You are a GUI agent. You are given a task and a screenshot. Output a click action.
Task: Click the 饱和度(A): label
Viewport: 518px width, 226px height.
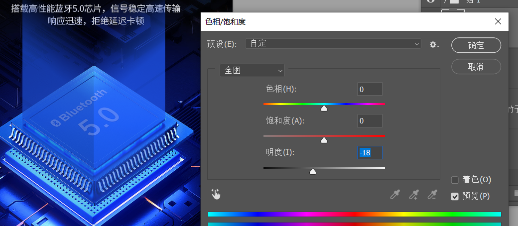point(285,120)
